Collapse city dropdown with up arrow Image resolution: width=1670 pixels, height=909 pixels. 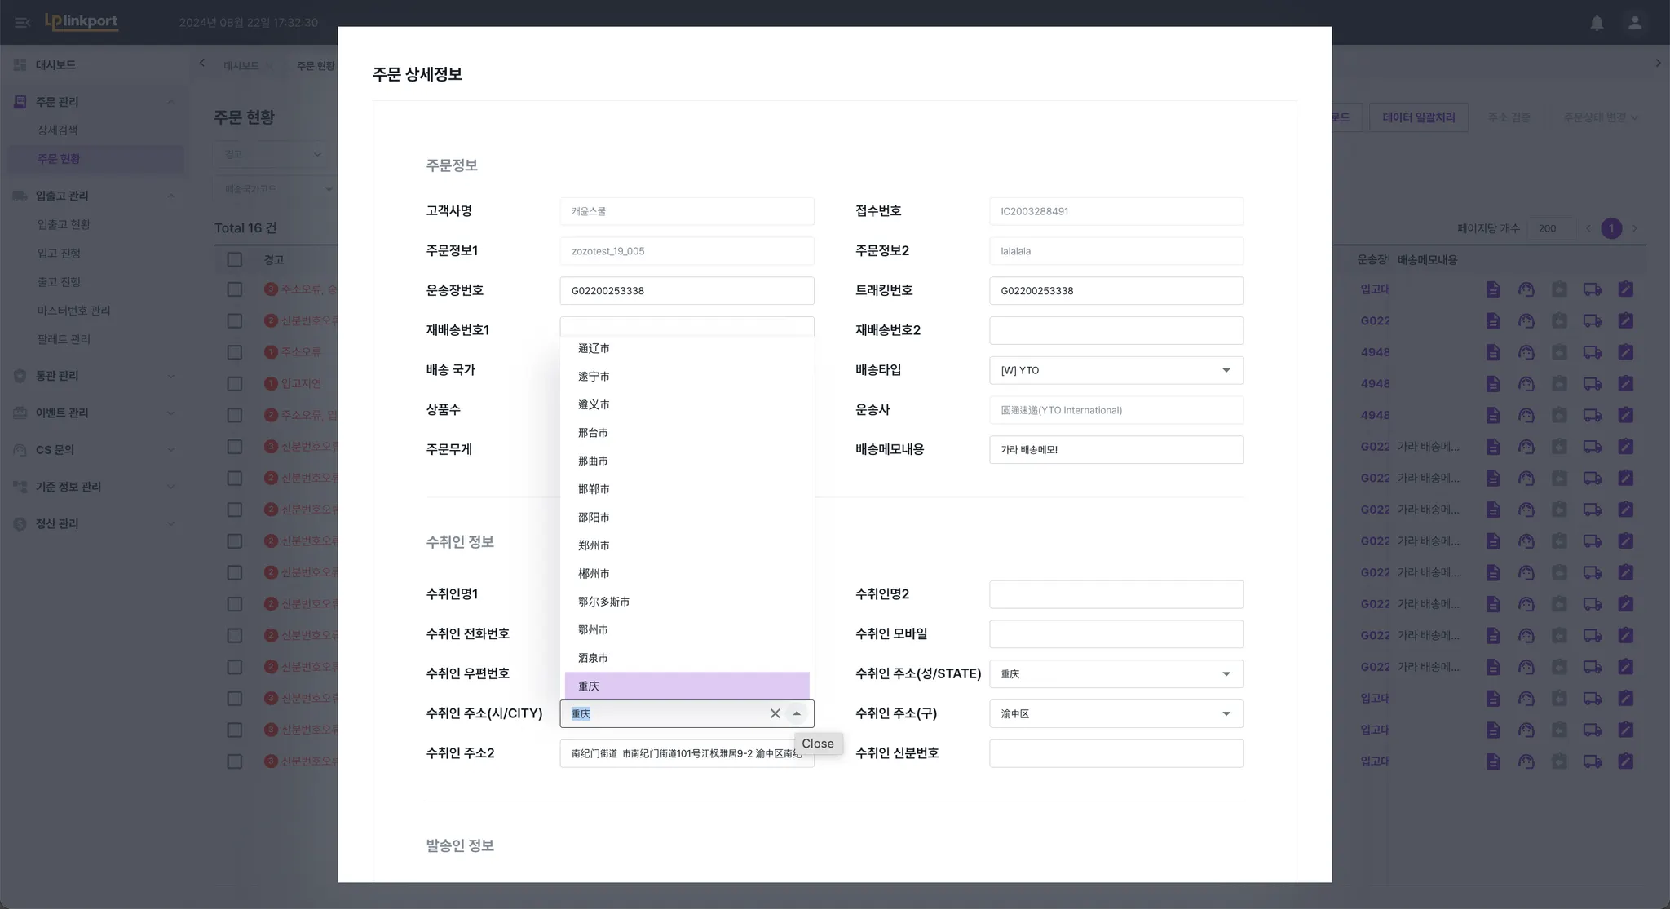pos(797,713)
